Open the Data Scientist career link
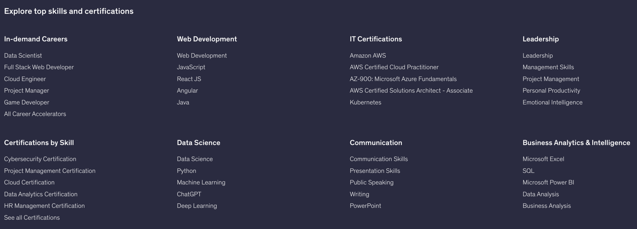The height and width of the screenshot is (229, 637). [23, 56]
